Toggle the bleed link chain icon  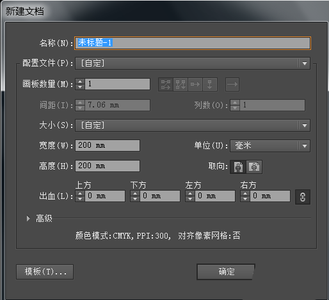coord(303,197)
